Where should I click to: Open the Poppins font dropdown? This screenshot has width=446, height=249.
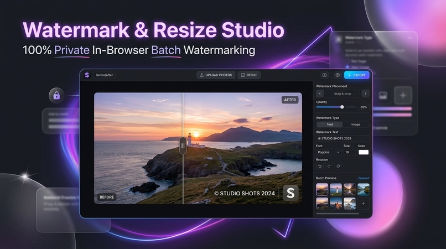pos(329,152)
